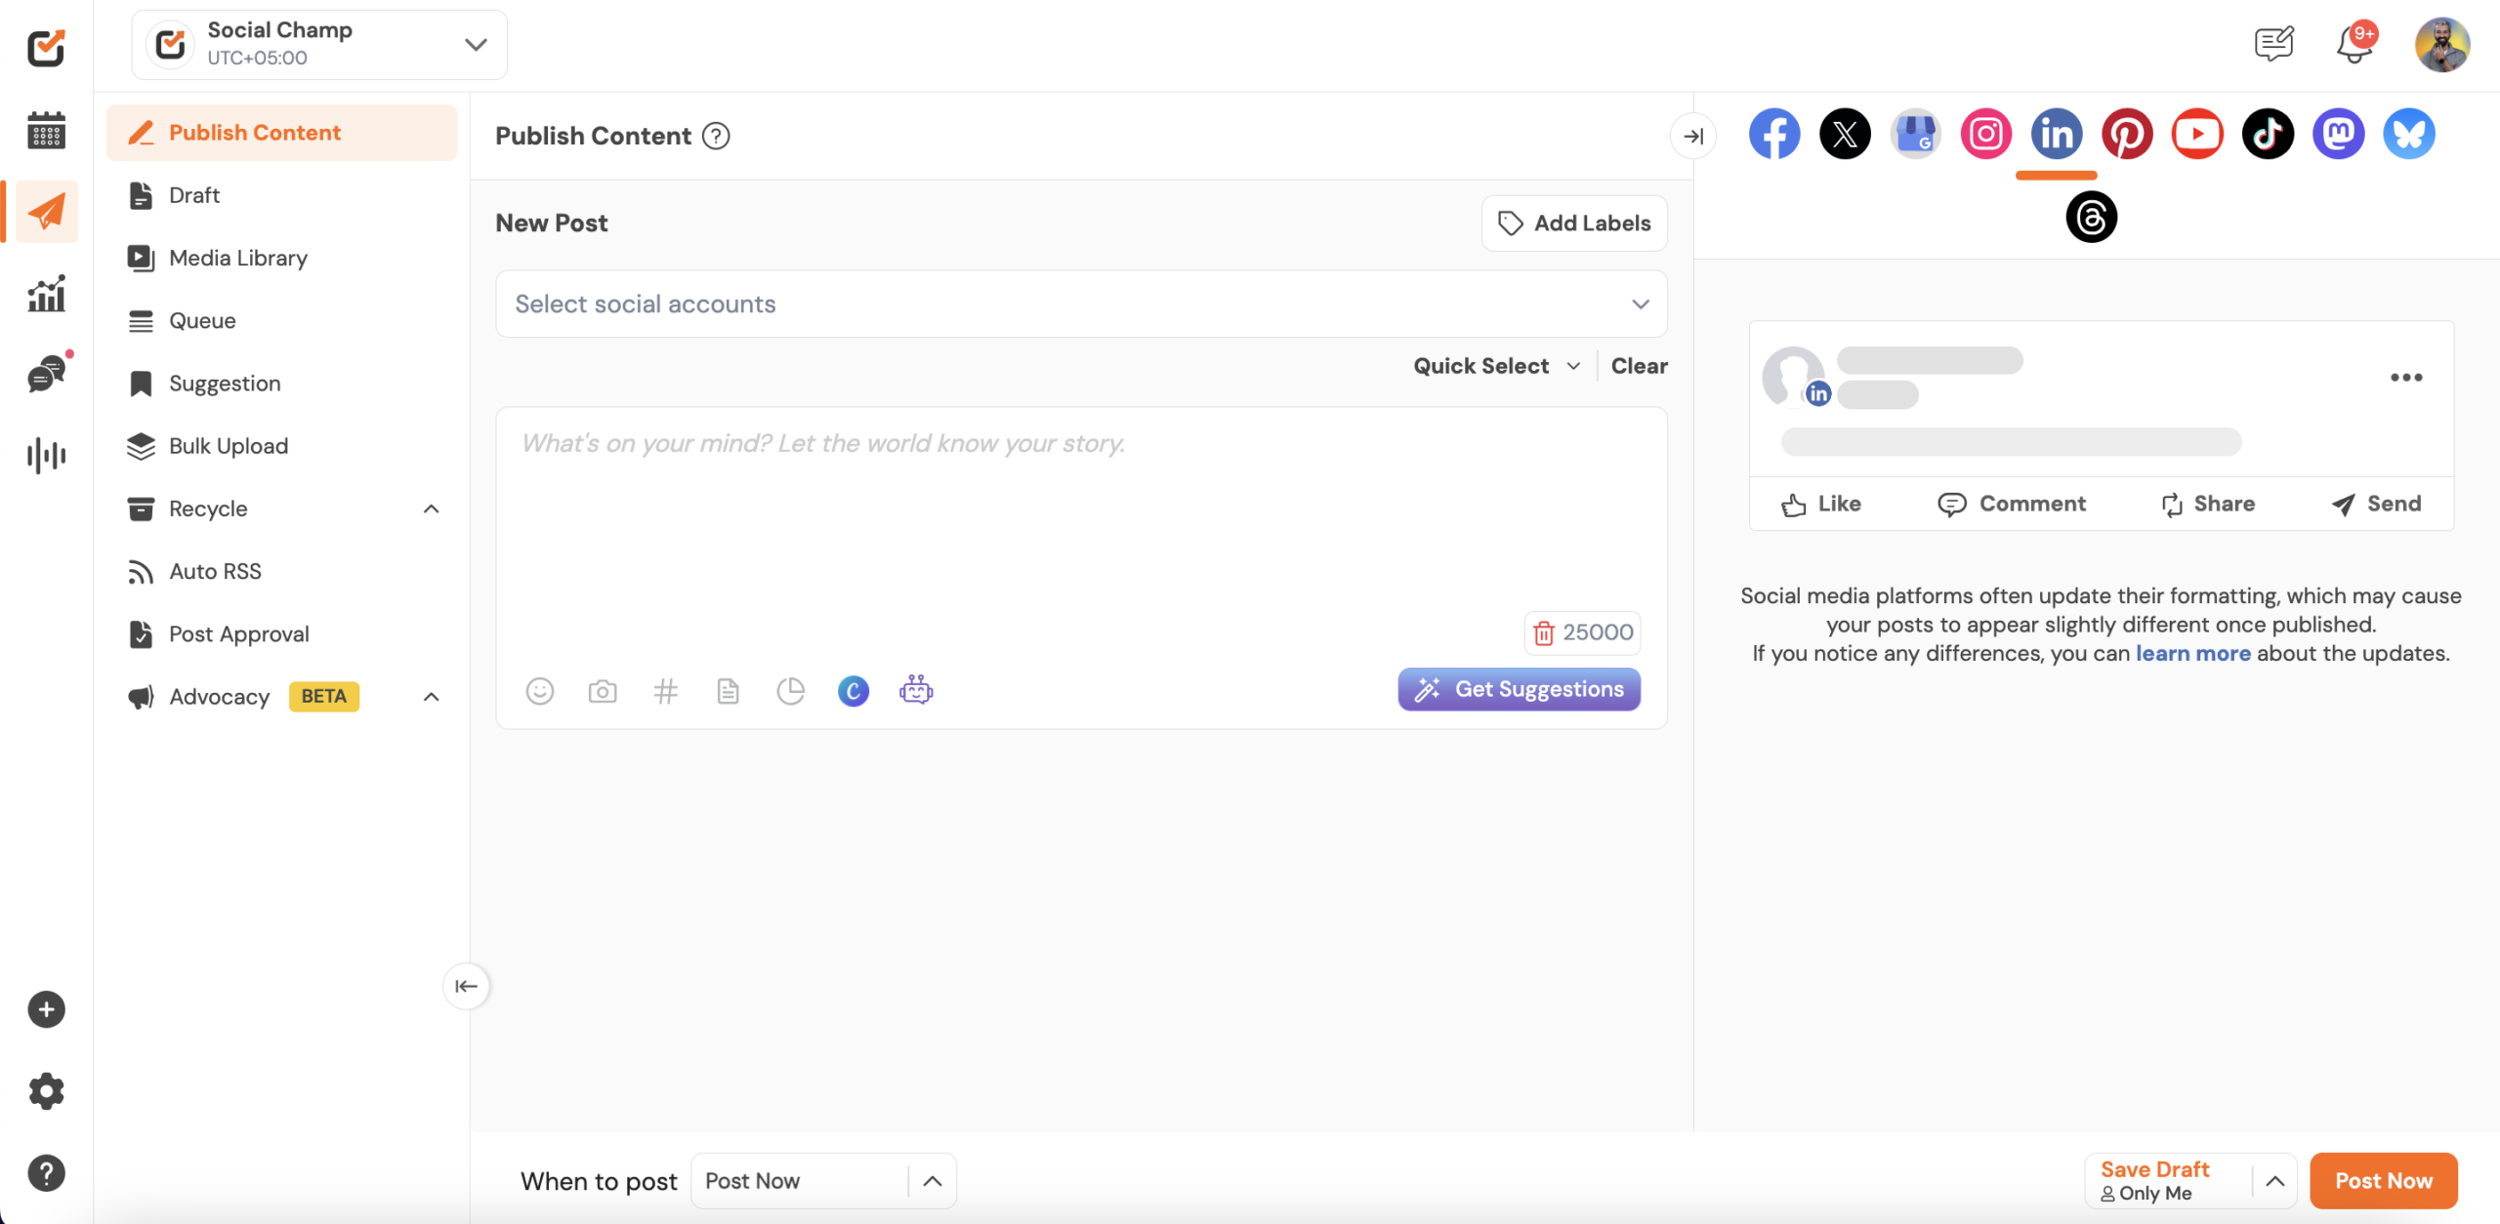Open the hashtag manager icon
Screen dimensions: 2500x1224
click(x=665, y=691)
